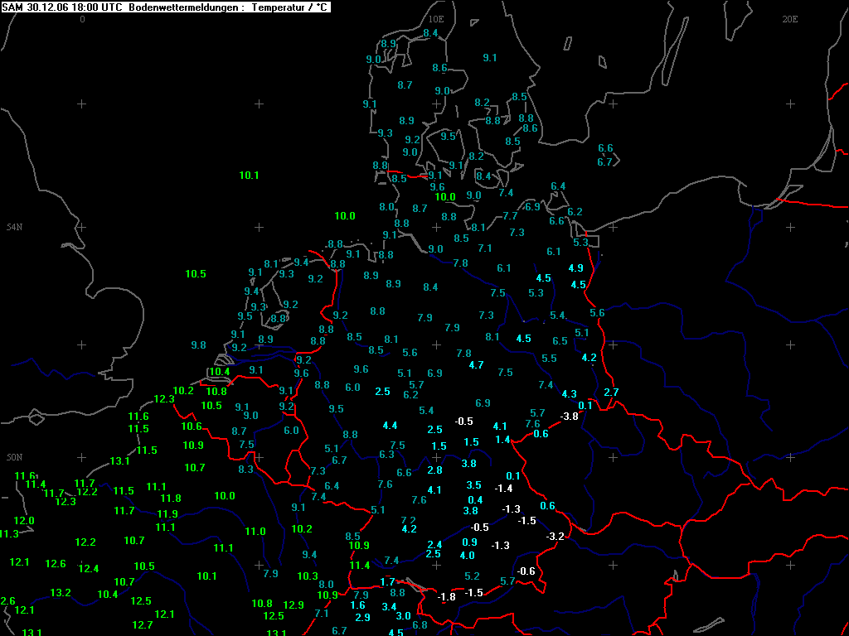
Task: Click the 12.3 station value near the coast
Action: [x=164, y=399]
